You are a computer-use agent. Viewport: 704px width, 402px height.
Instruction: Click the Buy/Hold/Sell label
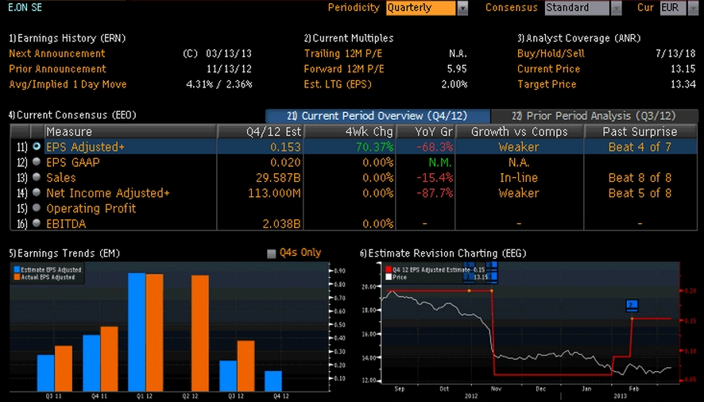click(551, 53)
